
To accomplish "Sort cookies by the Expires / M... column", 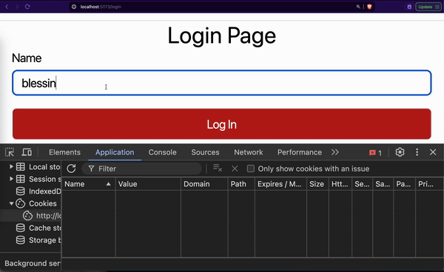I will (x=280, y=184).
